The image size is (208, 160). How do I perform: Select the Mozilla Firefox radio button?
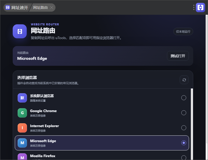point(184,158)
